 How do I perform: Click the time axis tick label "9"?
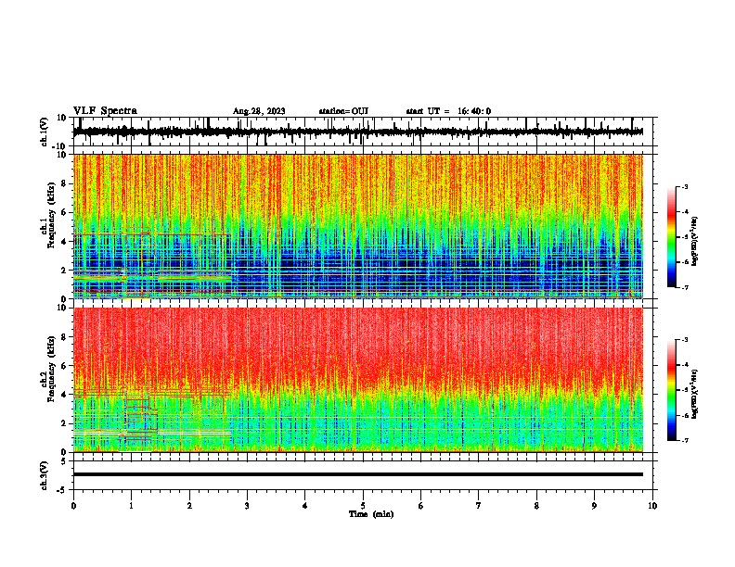594,506
